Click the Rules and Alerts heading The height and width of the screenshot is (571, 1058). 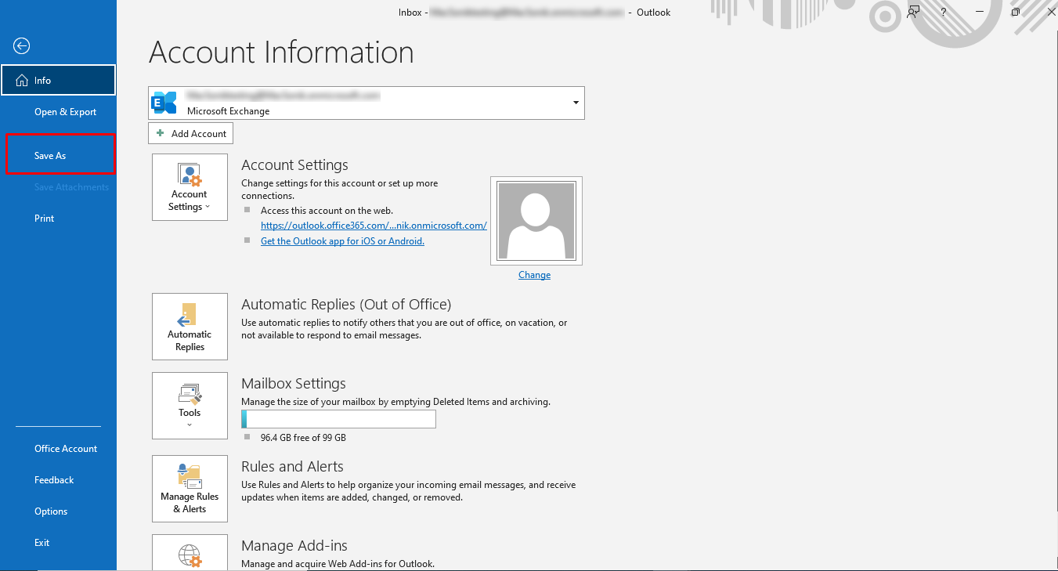[292, 467]
